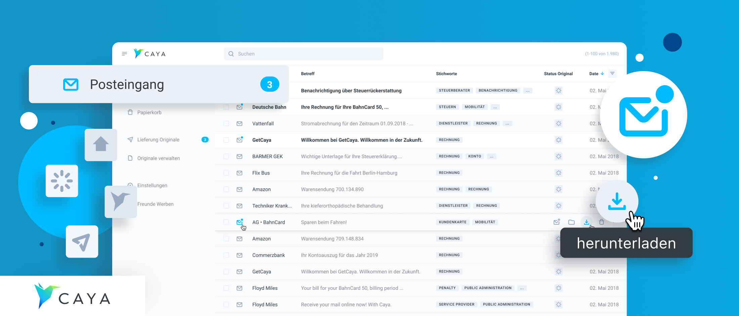Download the AG • BahnCard mail via row icon
Screen dimensions: 739x316
tap(586, 222)
